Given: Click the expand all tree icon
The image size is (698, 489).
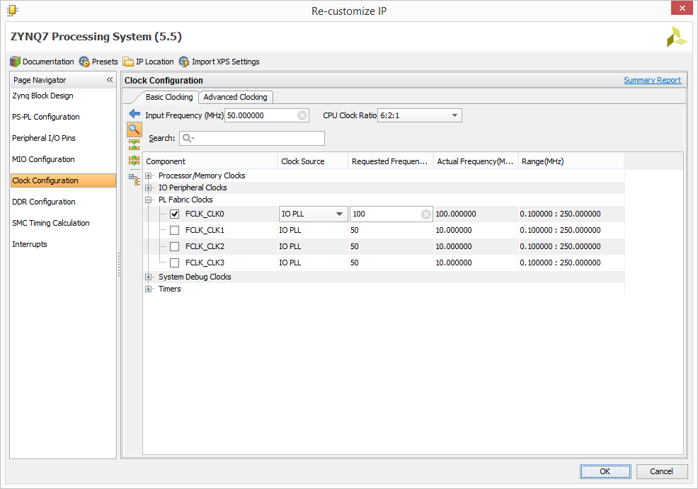Looking at the screenshot, I should coord(134,161).
